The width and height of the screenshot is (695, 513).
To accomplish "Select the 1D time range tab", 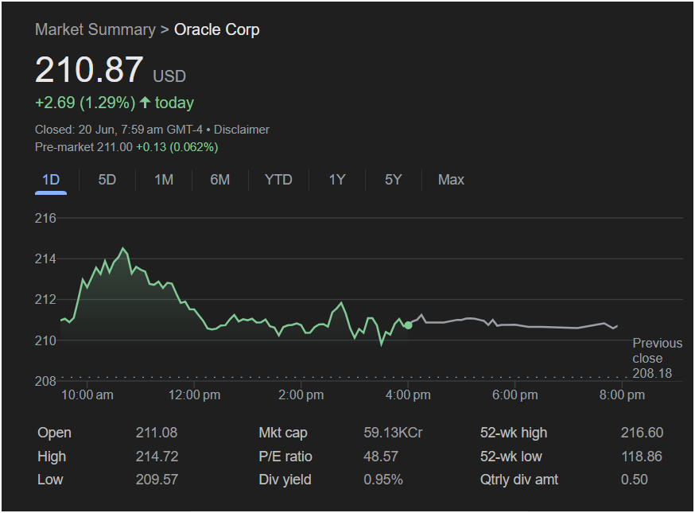I will (x=51, y=180).
